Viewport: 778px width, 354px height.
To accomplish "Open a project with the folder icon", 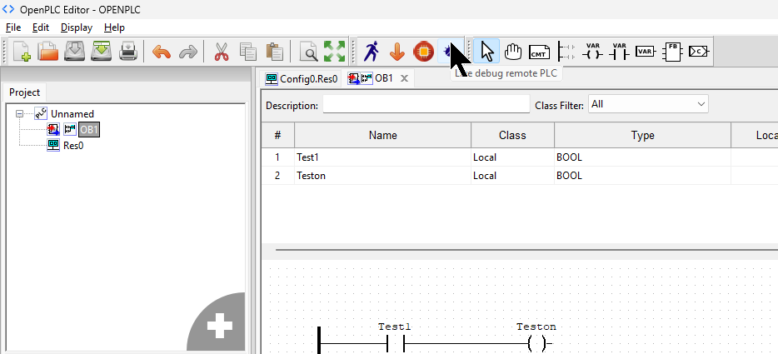I will [48, 52].
